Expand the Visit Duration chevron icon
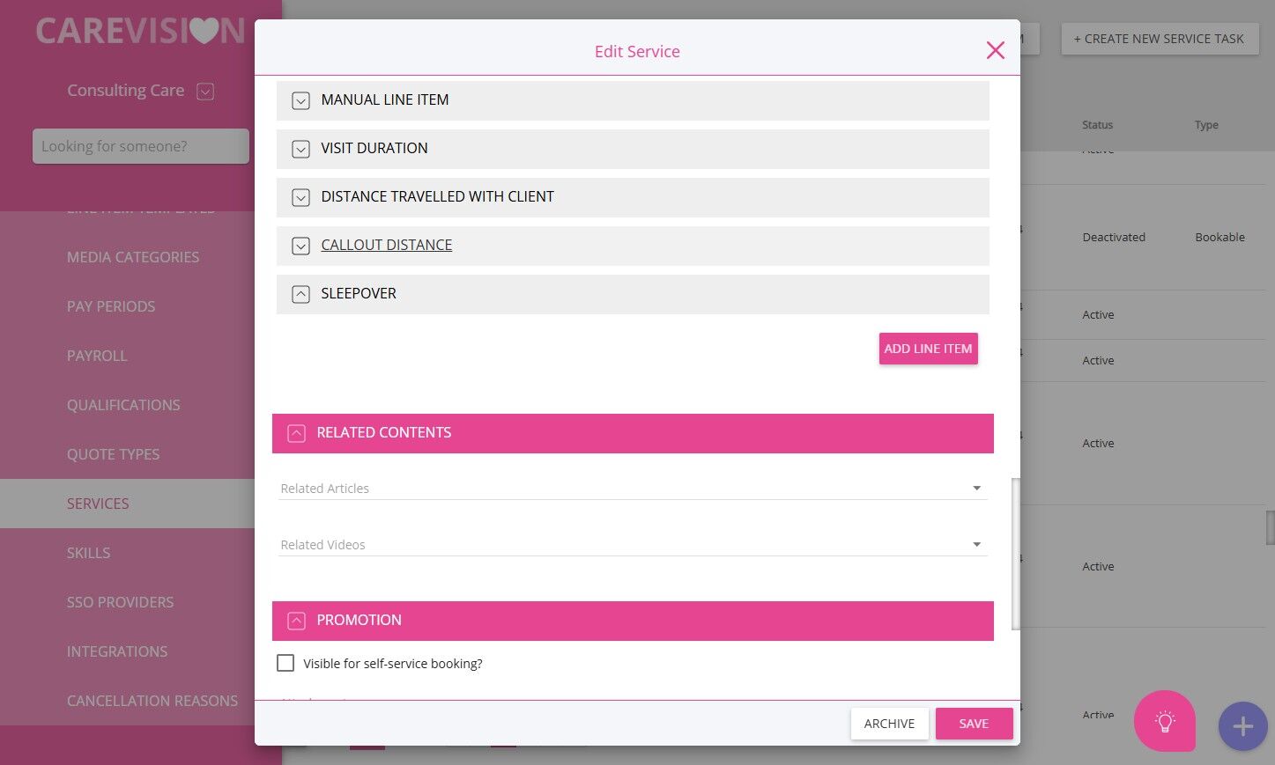This screenshot has width=1275, height=765. (300, 150)
